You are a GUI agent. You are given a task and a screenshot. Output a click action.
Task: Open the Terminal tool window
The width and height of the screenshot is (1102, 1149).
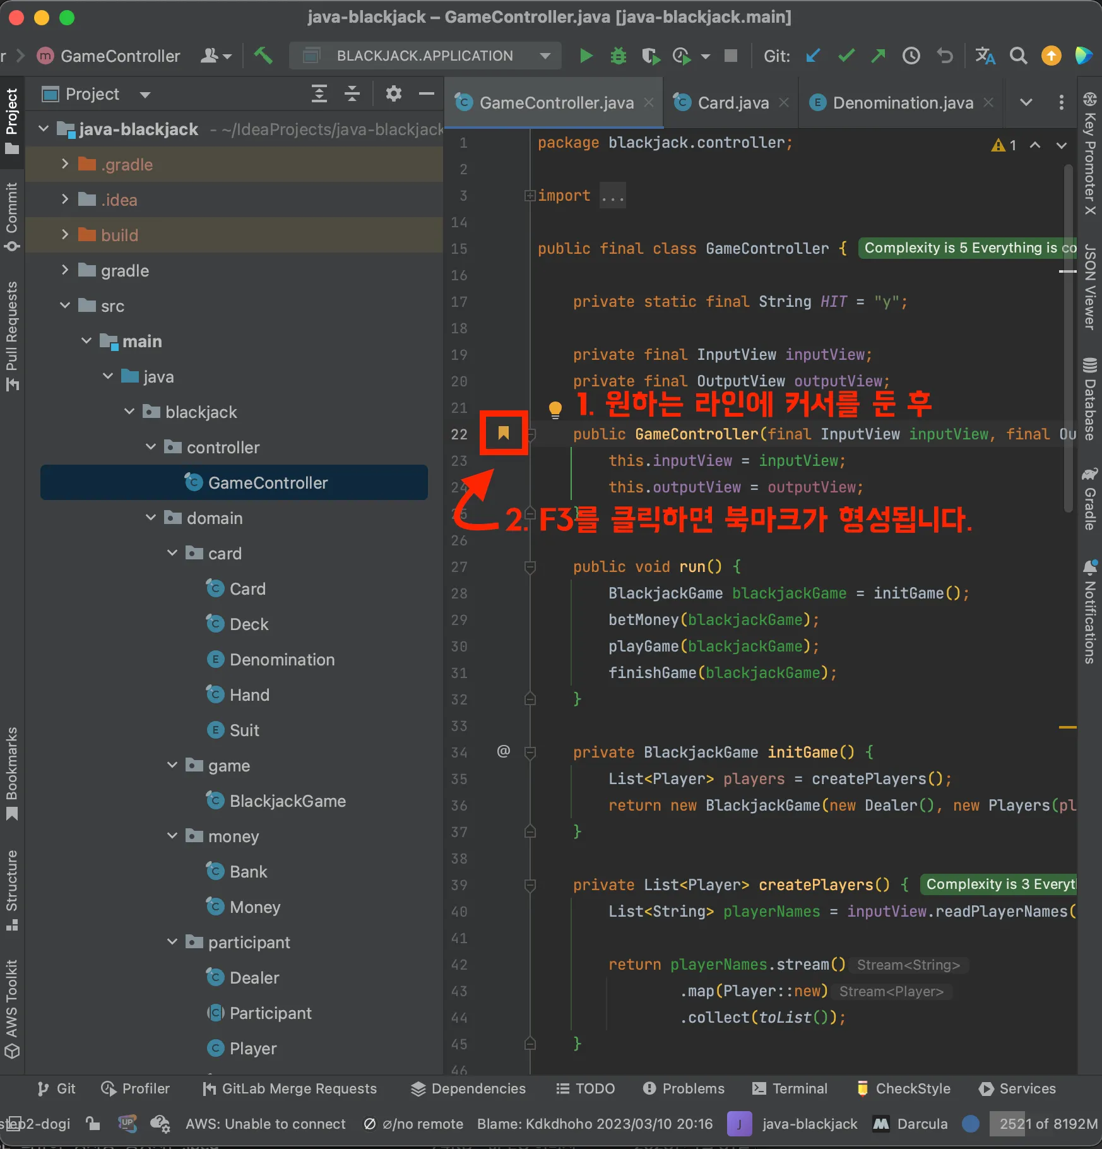coord(790,1088)
